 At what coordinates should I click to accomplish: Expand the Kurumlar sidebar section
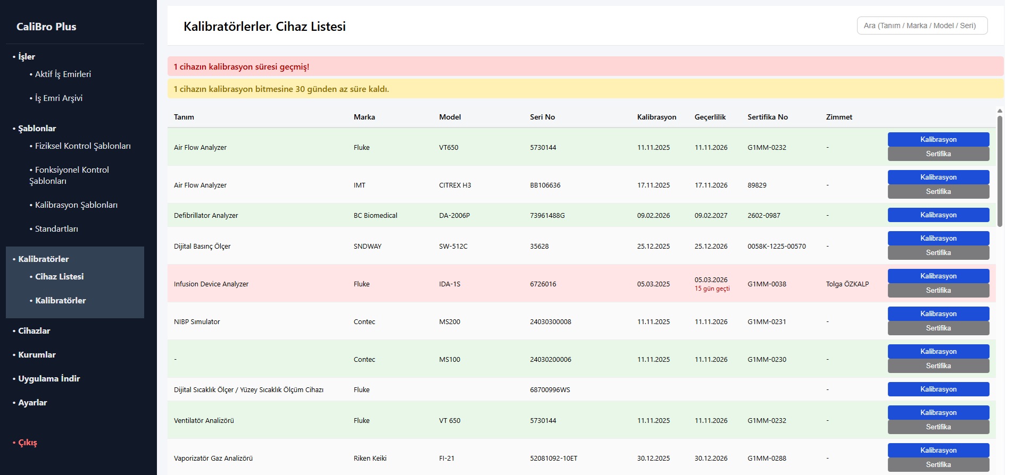tap(37, 355)
